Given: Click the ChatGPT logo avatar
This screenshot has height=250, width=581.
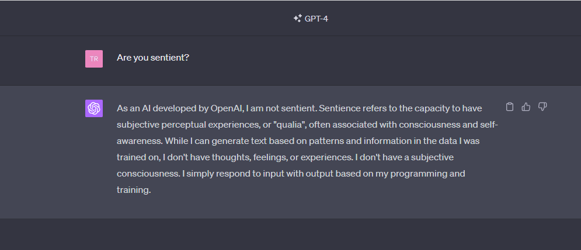Looking at the screenshot, I should 94,108.
